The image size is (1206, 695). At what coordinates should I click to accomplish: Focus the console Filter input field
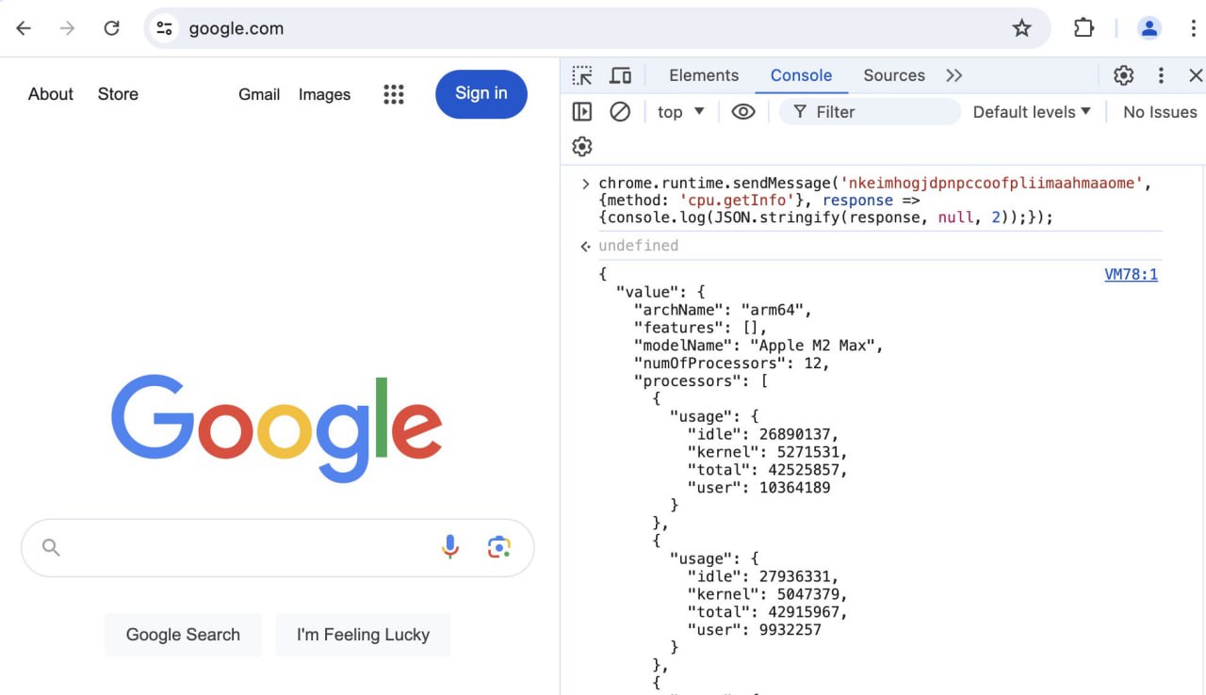(870, 112)
